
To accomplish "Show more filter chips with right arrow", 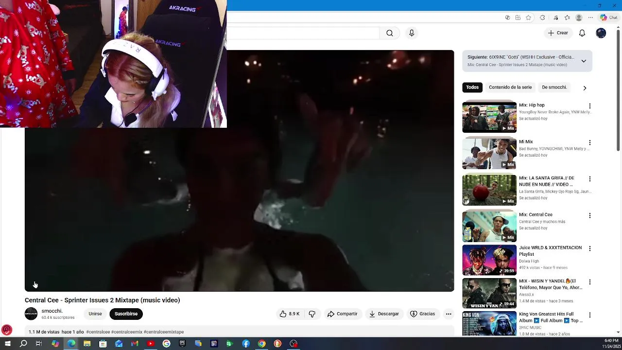I will pyautogui.click(x=585, y=88).
